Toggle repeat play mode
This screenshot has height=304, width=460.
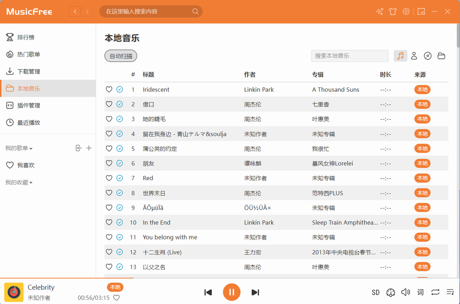pyautogui.click(x=435, y=292)
